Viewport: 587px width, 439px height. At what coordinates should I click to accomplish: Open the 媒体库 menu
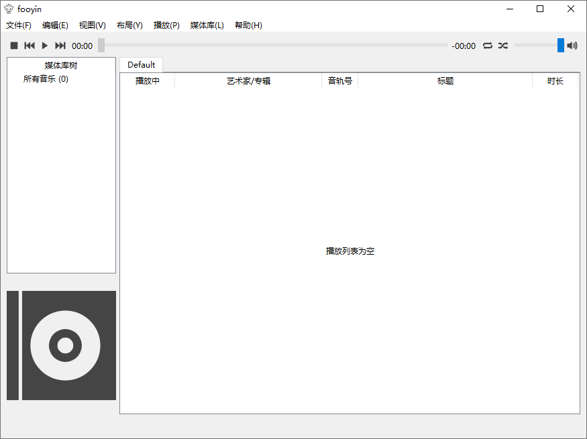click(206, 25)
